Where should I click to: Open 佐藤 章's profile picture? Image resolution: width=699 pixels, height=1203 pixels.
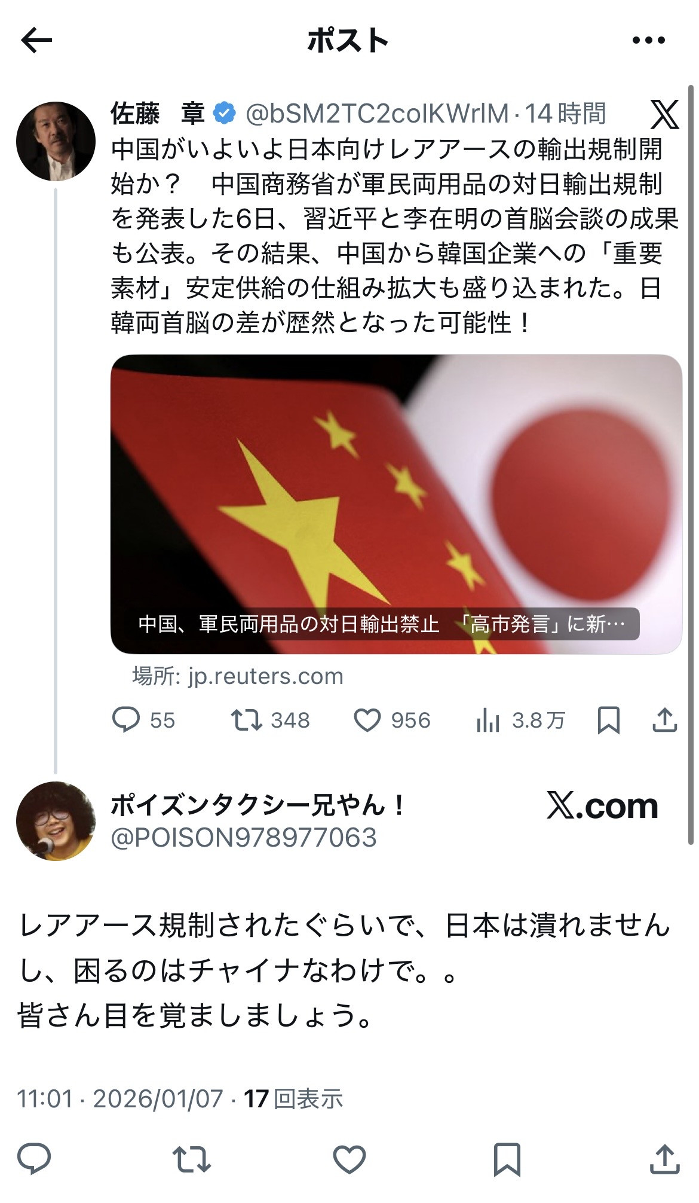(56, 141)
